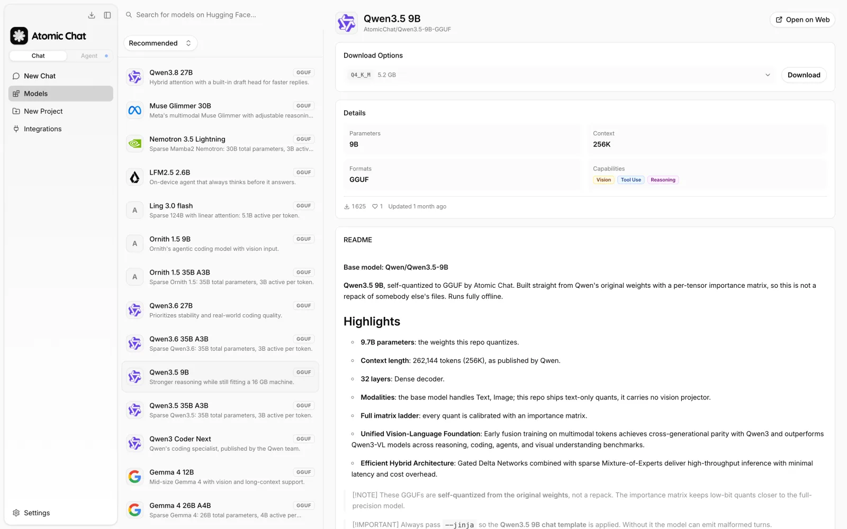Expand the Q4_K_M quantization dropdown
Screen dimensions: 847x529
[560, 75]
